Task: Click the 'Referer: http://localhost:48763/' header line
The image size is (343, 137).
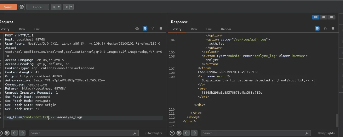Action: click(x=35, y=88)
